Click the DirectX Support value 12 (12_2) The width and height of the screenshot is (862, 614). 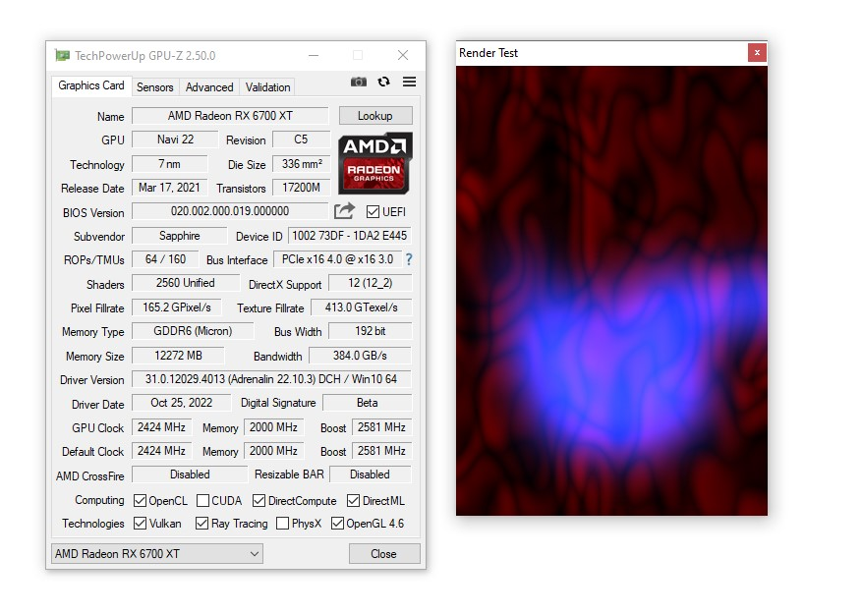(x=370, y=283)
